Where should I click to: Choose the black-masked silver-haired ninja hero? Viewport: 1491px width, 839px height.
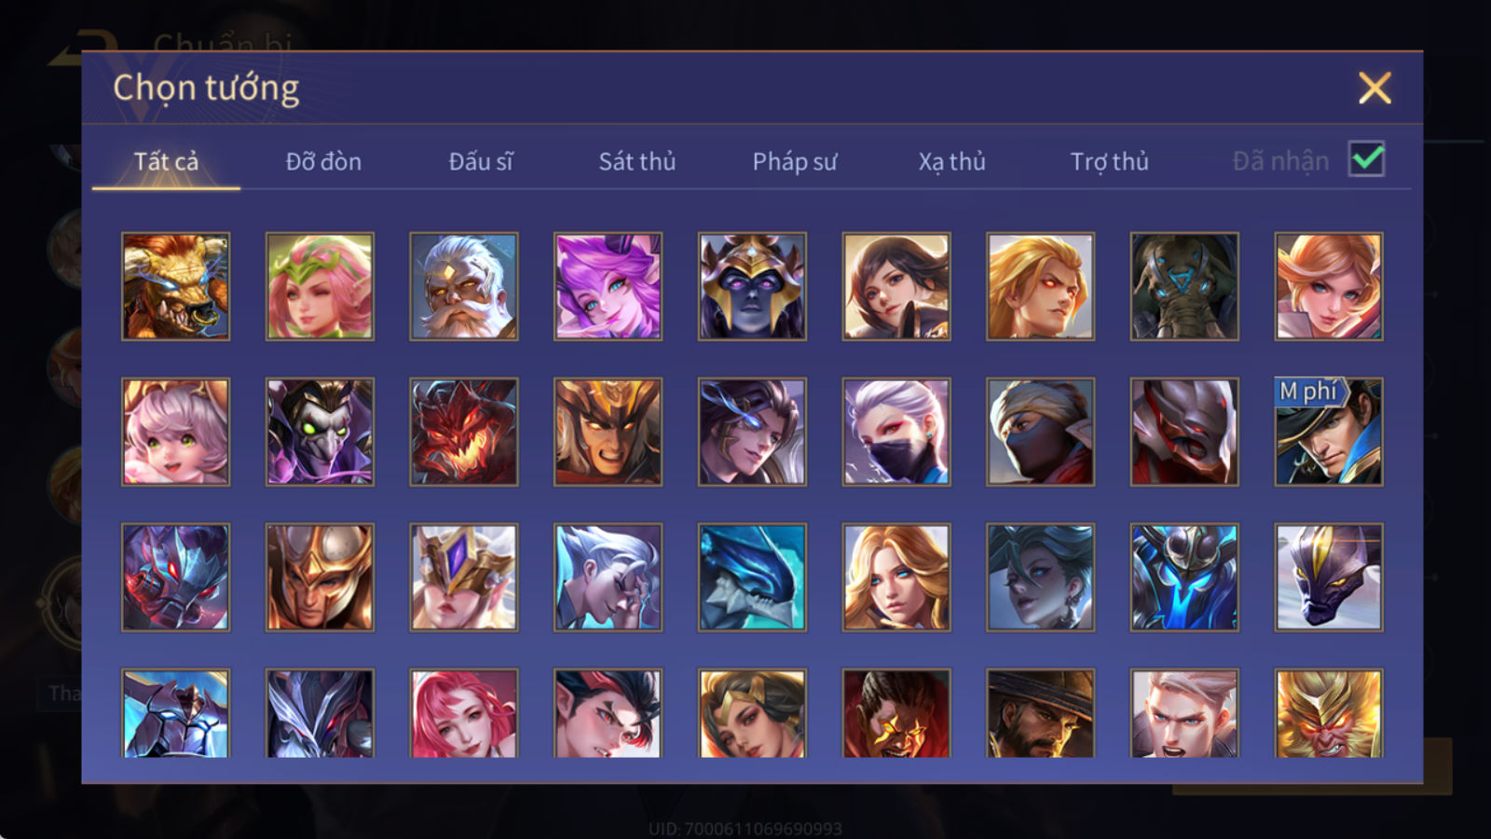(896, 432)
